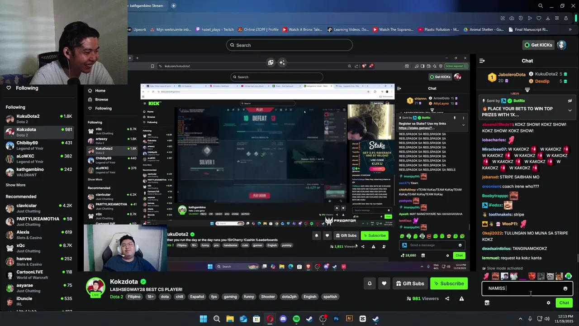This screenshot has width=579, height=326.
Task: Toggle notification bell for Kokzdota
Action: [x=370, y=283]
